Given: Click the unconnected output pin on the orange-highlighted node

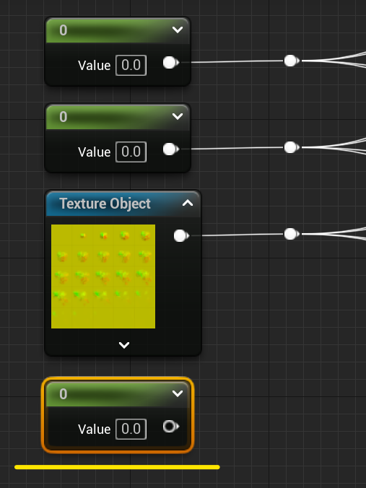Looking at the screenshot, I should (170, 427).
